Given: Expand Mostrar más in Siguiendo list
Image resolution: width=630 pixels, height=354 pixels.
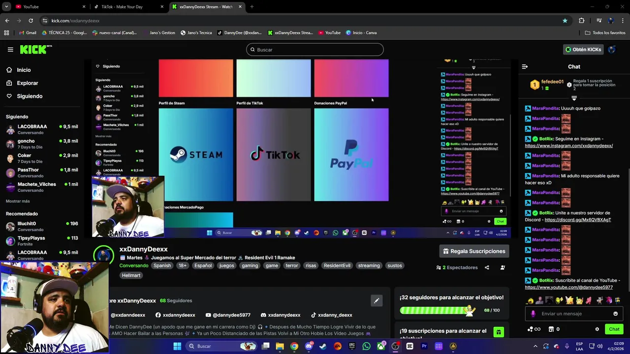Looking at the screenshot, I should (x=18, y=201).
